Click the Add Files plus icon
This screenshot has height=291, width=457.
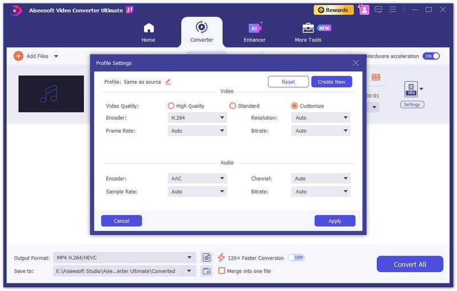18,56
